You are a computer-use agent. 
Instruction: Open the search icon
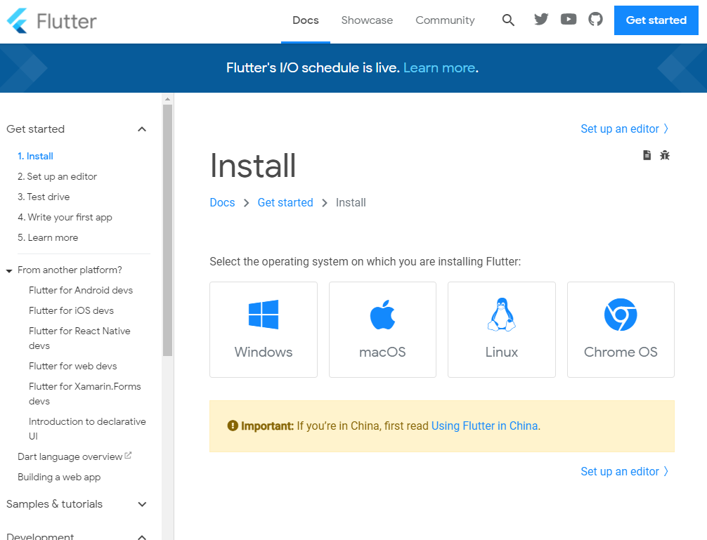pos(508,20)
